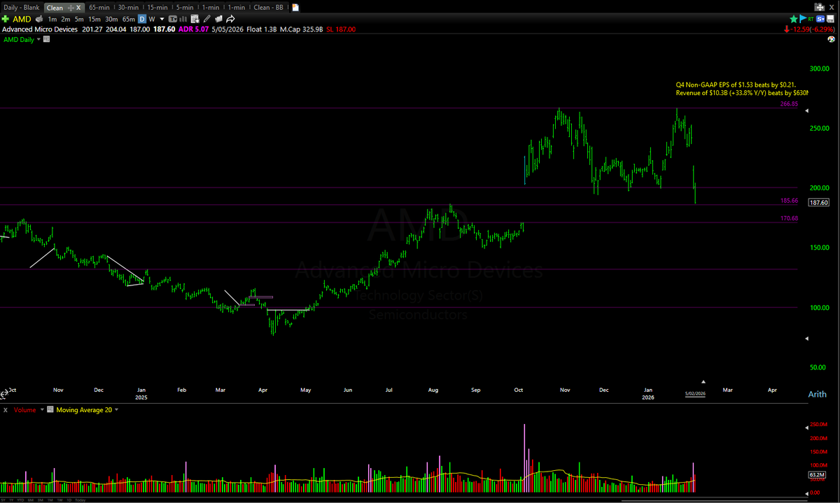This screenshot has height=503, width=840.
Task: Click the AMD ticker symbol
Action: tap(22, 19)
